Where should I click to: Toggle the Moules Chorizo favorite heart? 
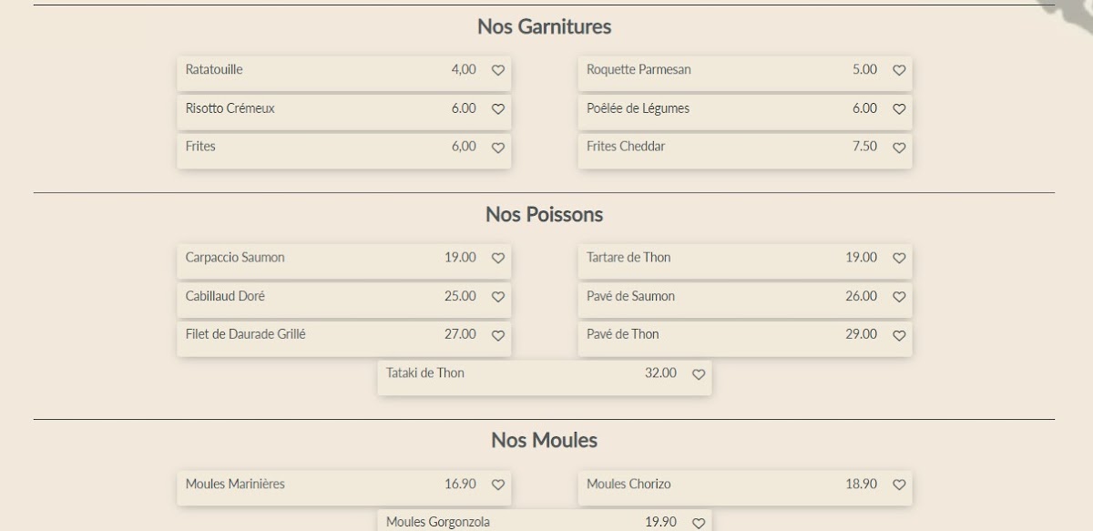click(899, 485)
